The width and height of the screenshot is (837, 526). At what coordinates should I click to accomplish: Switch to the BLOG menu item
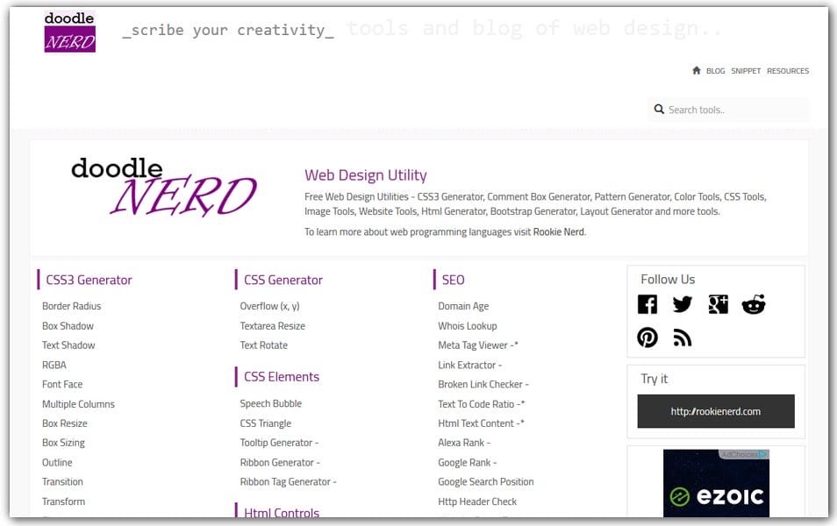pos(714,71)
